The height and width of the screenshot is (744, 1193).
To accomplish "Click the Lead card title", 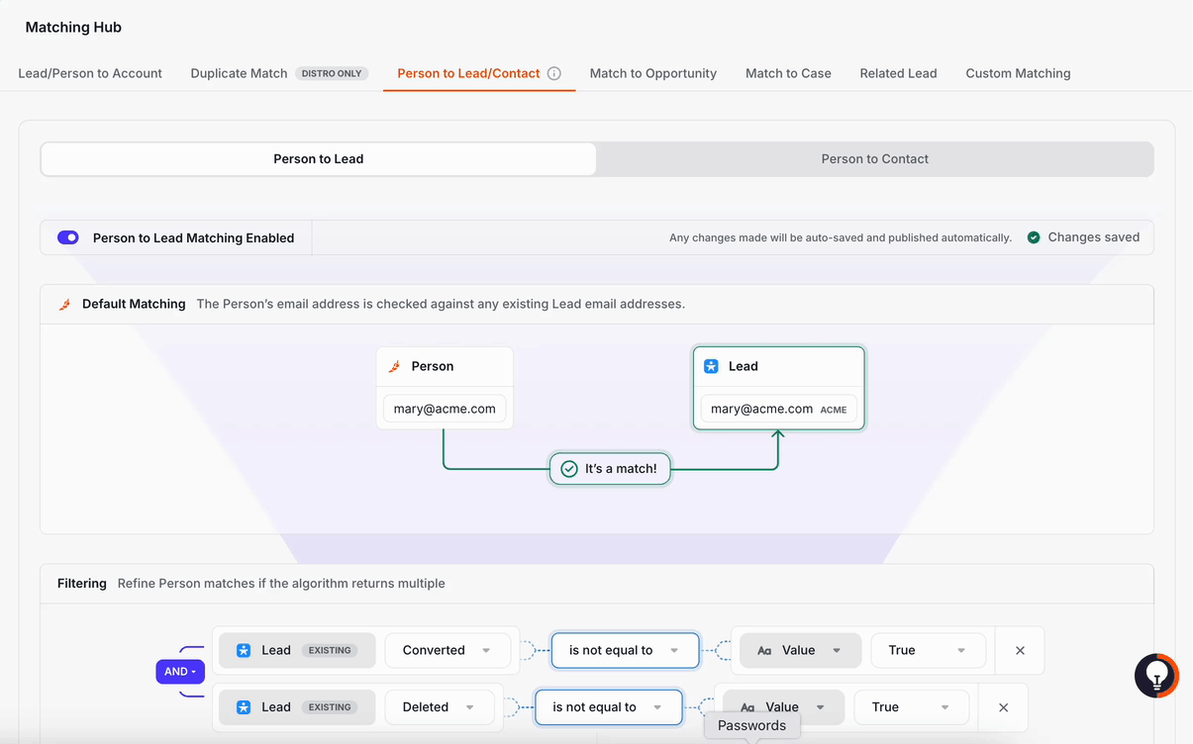I will [x=744, y=366].
